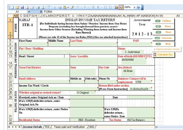Click the Generate button

[x=164, y=38]
